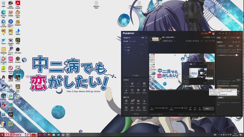Click the speaker 200% value field
This screenshot has width=244, height=137.
coord(185,108)
